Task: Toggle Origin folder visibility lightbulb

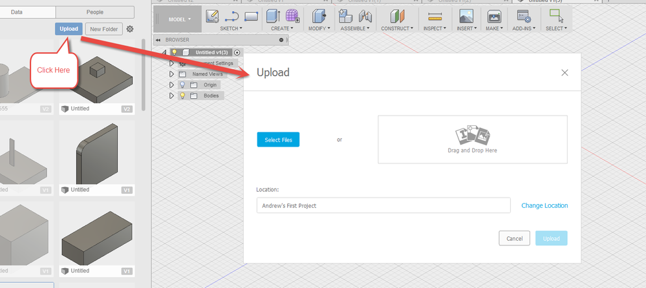Action: click(x=182, y=85)
